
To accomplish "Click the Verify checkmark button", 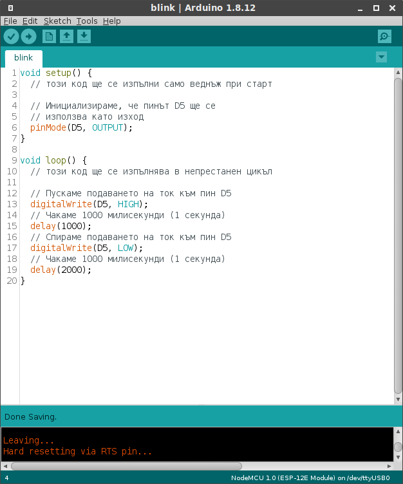I will tap(11, 37).
